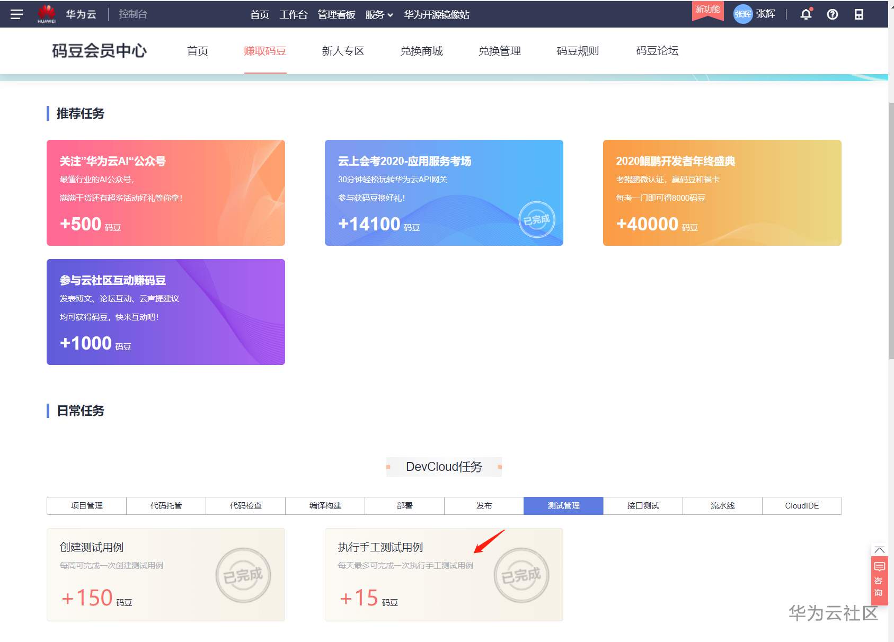
Task: Select the 赚取码豆 tab
Action: pos(265,51)
